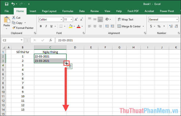Open the Page Layout tab
Screen dimensions: 181x116
(49, 11)
